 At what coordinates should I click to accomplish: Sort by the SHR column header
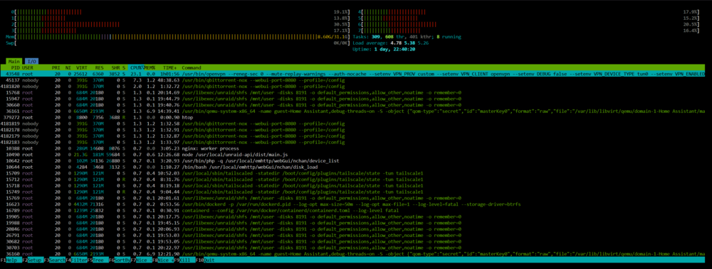pyautogui.click(x=116, y=67)
